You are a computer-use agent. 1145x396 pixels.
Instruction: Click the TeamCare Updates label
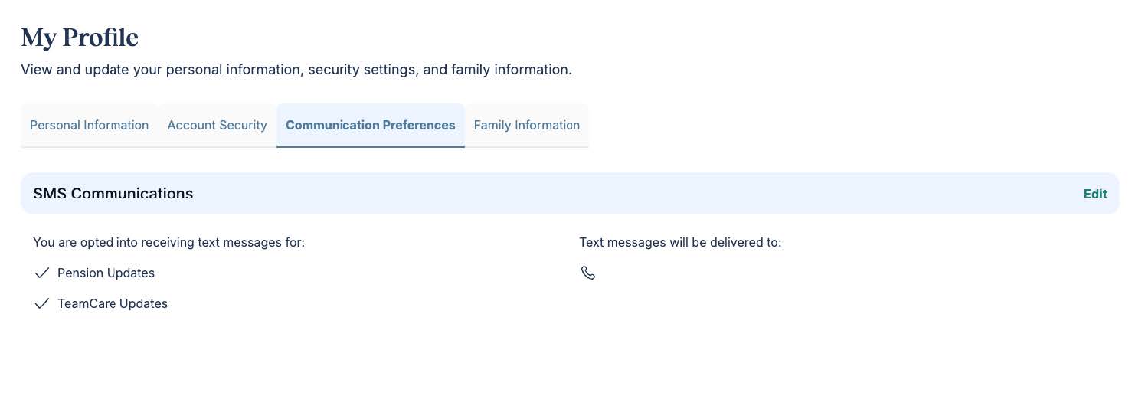tap(113, 303)
